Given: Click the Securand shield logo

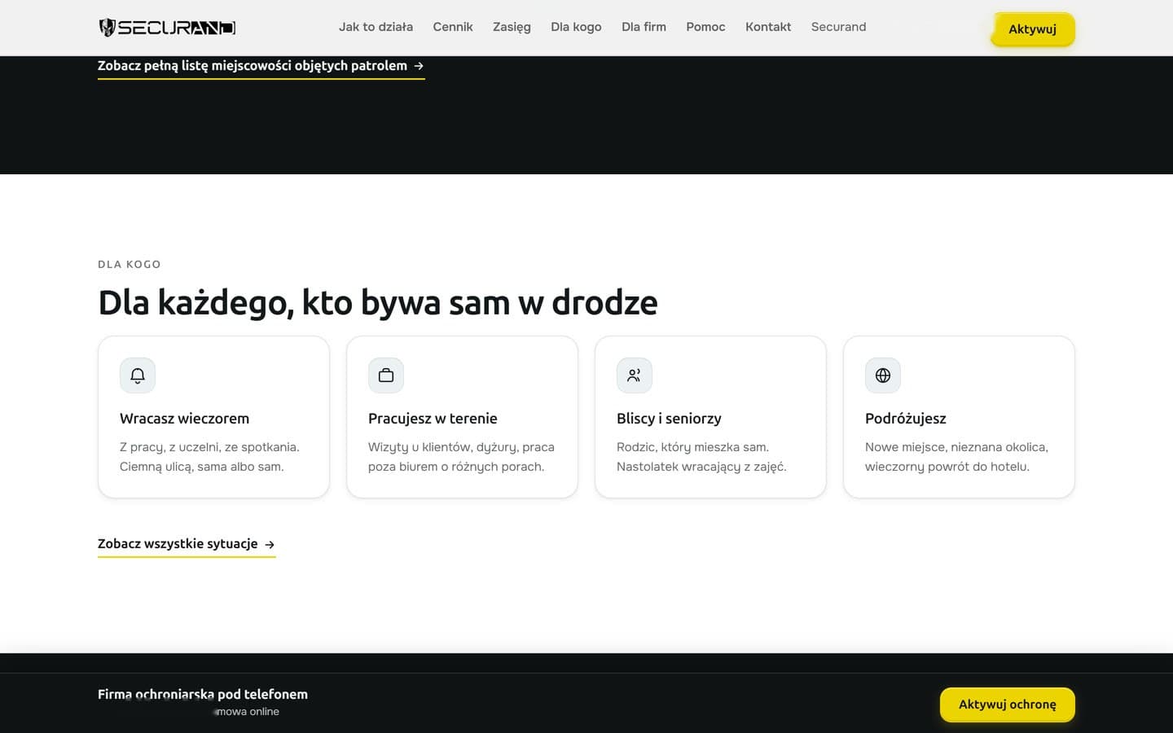Looking at the screenshot, I should [x=167, y=28].
